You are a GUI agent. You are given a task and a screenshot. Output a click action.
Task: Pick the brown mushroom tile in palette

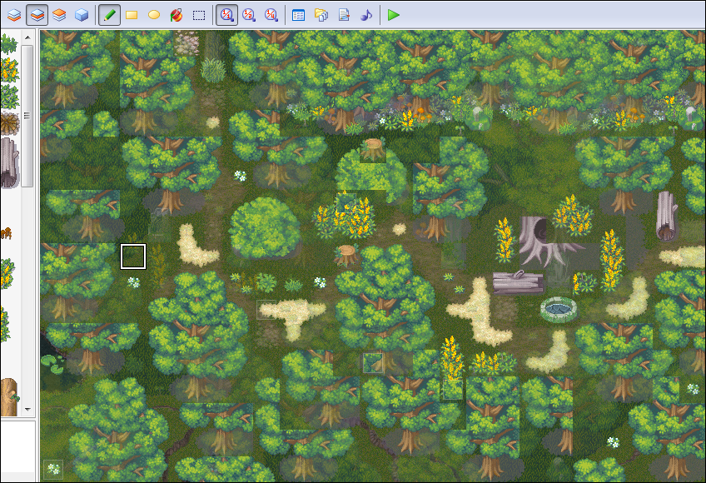6,233
